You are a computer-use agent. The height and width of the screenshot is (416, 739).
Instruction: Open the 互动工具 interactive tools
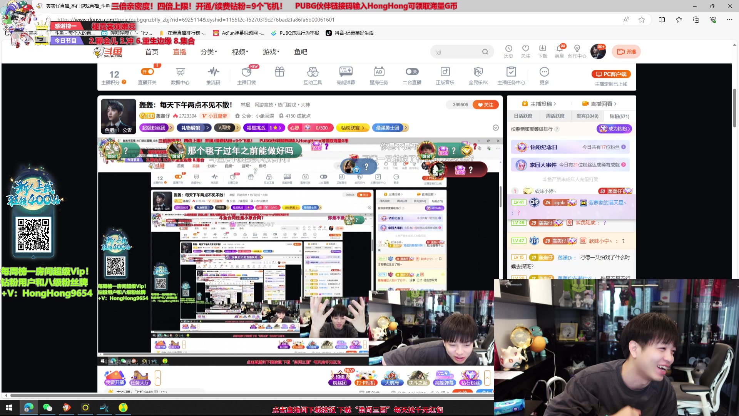[x=313, y=75]
